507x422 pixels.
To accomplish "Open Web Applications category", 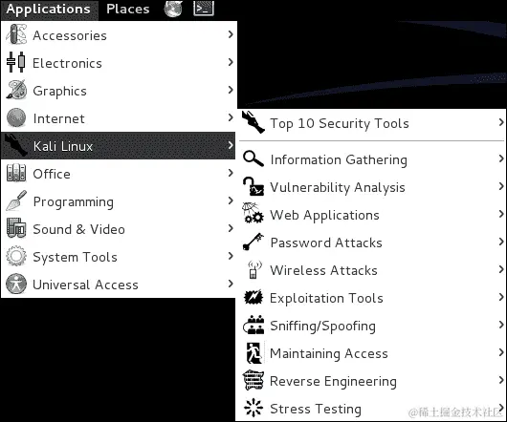I will [372, 214].
